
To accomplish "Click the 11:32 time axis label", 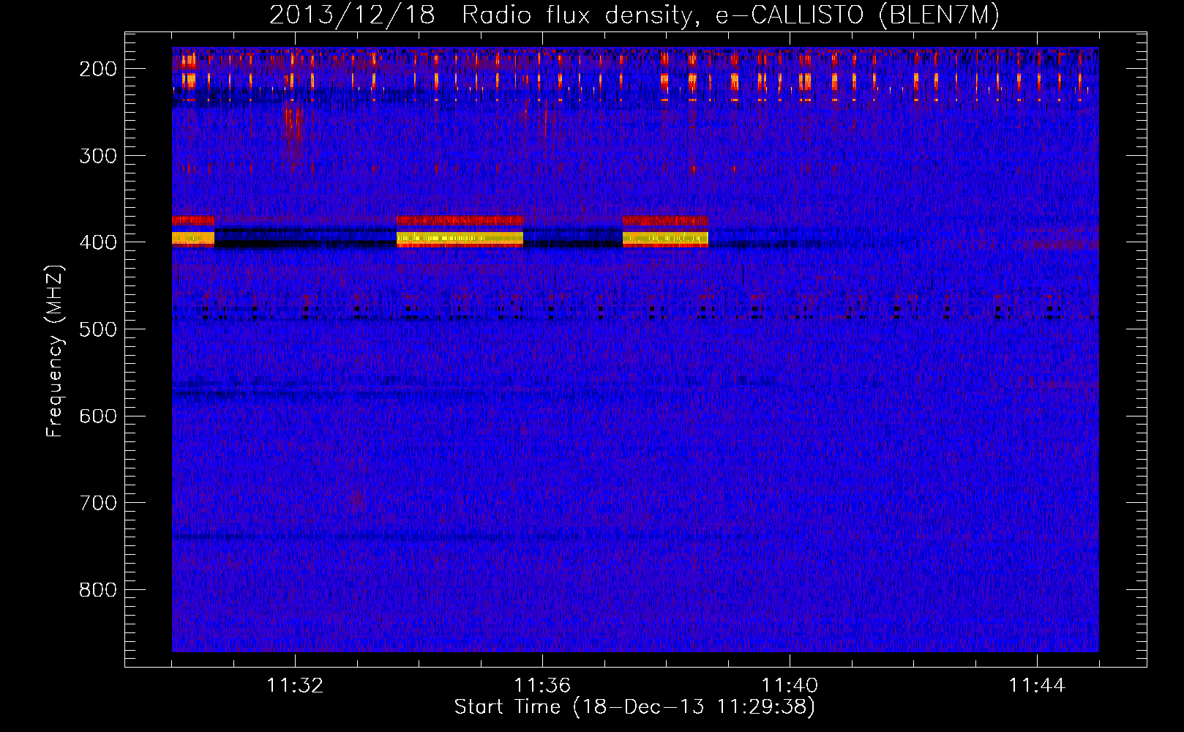I will pyautogui.click(x=295, y=686).
